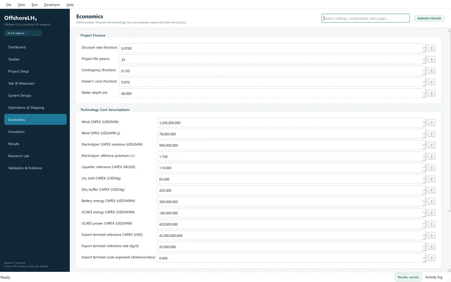Click the Activity log button
This screenshot has height=282, width=451.
coord(434,277)
